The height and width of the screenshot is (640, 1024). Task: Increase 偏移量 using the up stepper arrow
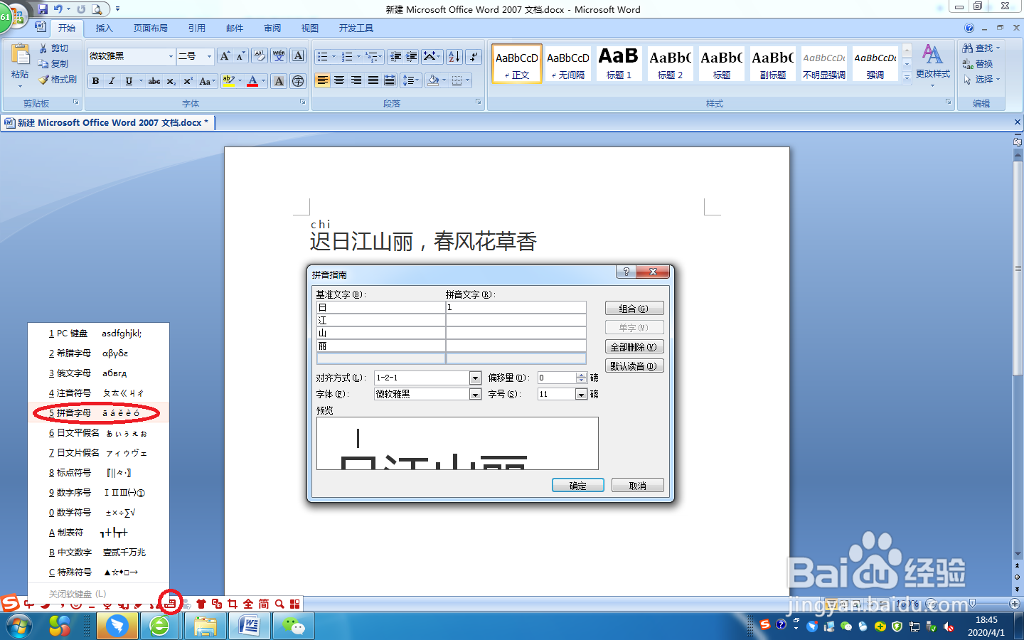[580, 374]
